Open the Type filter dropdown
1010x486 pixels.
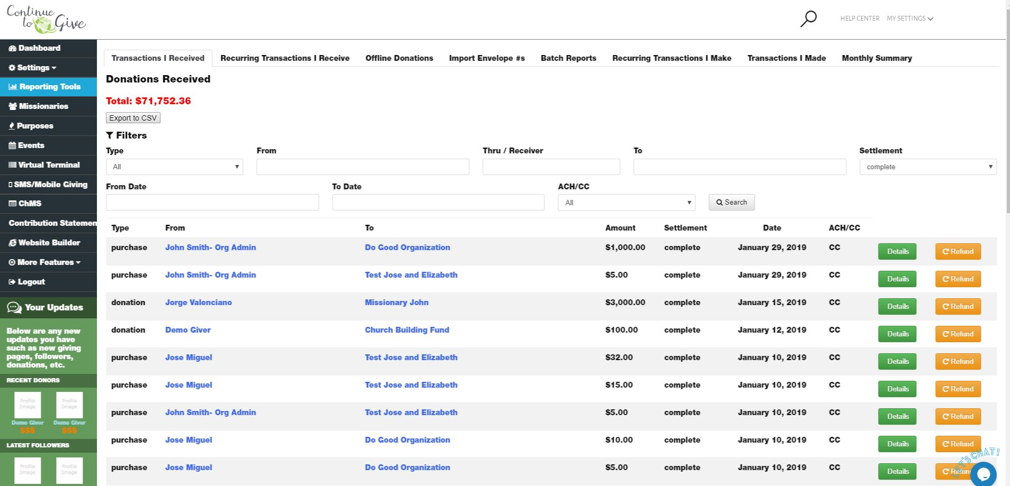pyautogui.click(x=174, y=167)
